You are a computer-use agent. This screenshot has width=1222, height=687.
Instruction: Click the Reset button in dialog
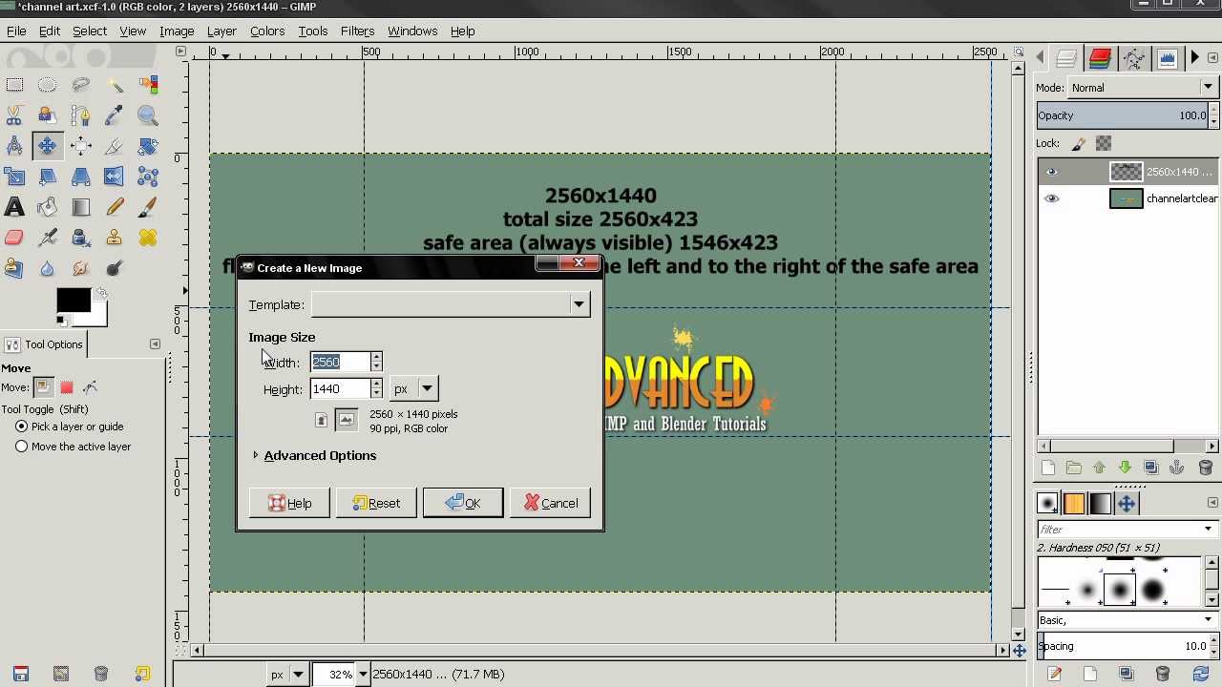point(376,503)
